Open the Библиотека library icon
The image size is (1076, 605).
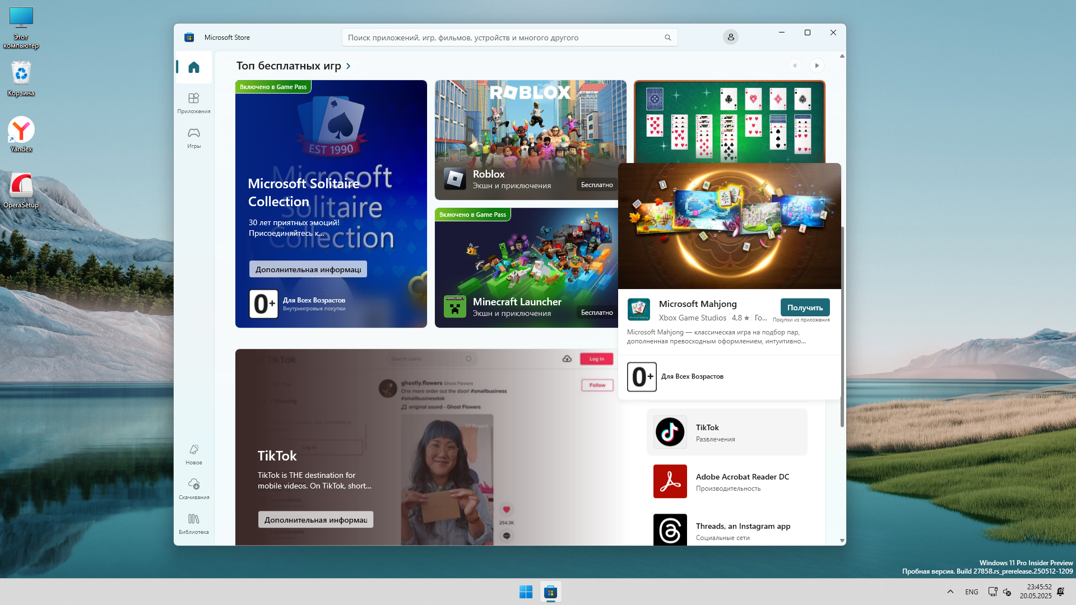(193, 519)
